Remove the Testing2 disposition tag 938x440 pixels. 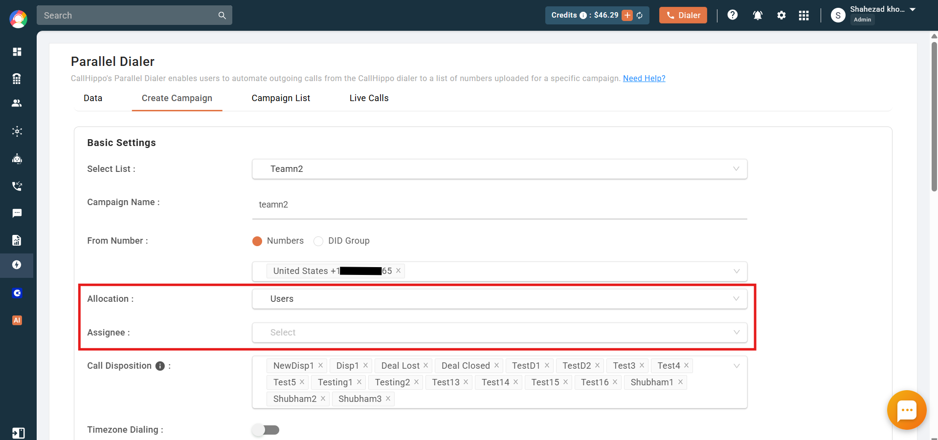click(x=416, y=382)
